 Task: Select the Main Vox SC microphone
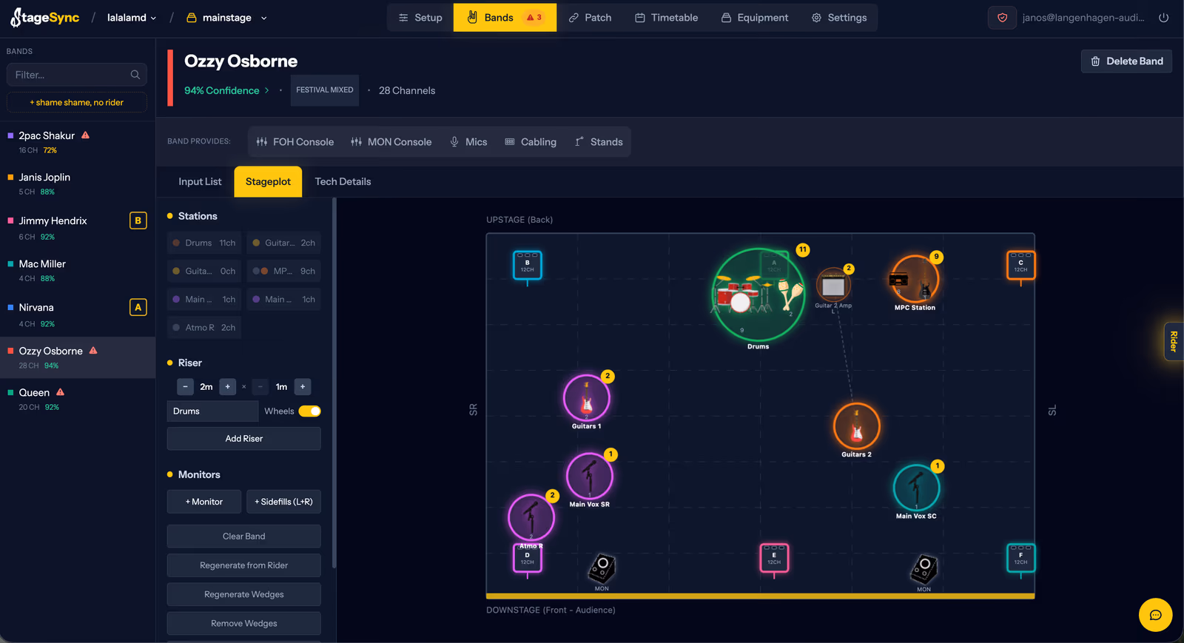(x=916, y=488)
